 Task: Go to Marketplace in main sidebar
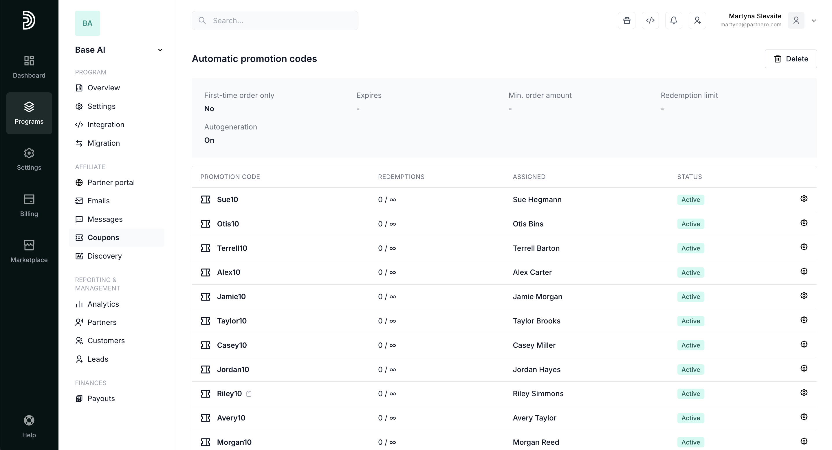pyautogui.click(x=29, y=251)
